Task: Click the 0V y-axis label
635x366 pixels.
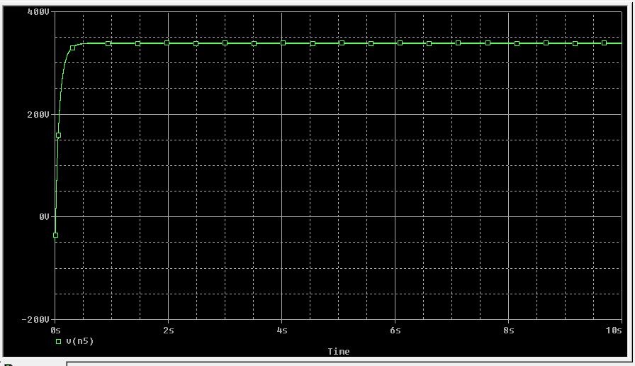Action: [x=44, y=216]
